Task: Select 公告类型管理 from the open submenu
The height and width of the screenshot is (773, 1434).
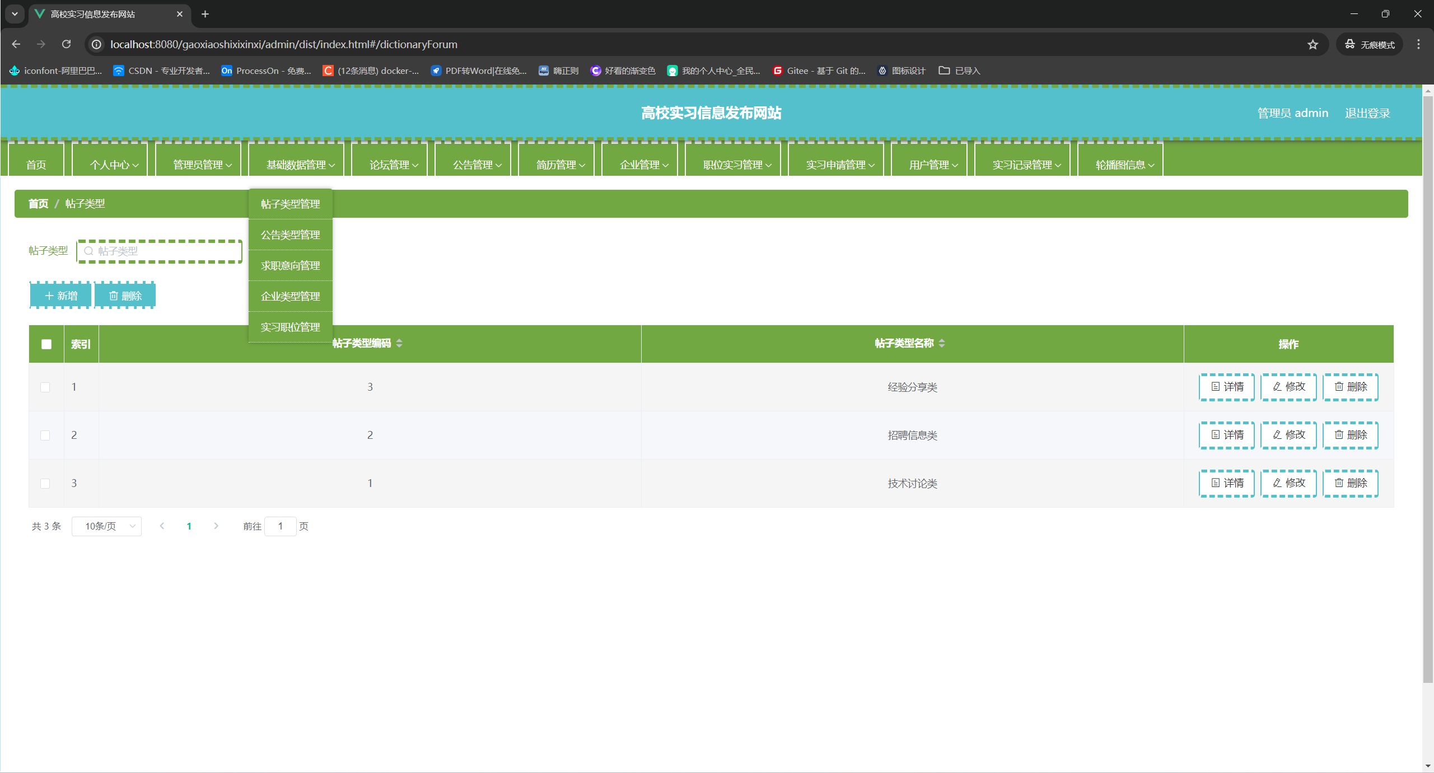Action: click(290, 235)
